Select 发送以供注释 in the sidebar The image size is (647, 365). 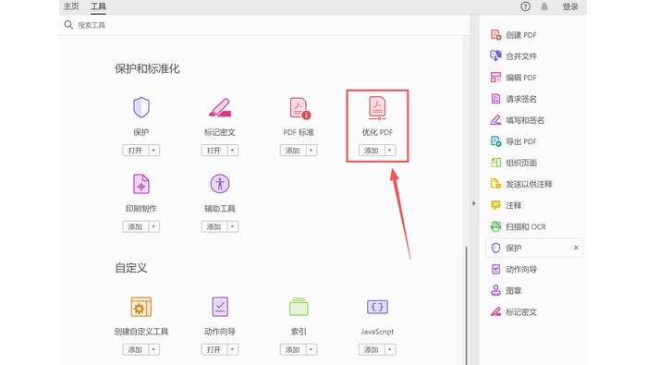click(520, 184)
